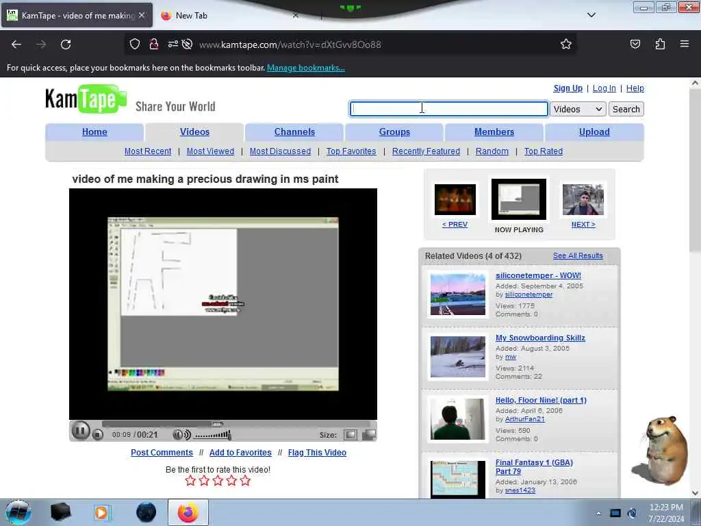Open Save to Pocket icon
The width and height of the screenshot is (701, 526).
(635, 45)
